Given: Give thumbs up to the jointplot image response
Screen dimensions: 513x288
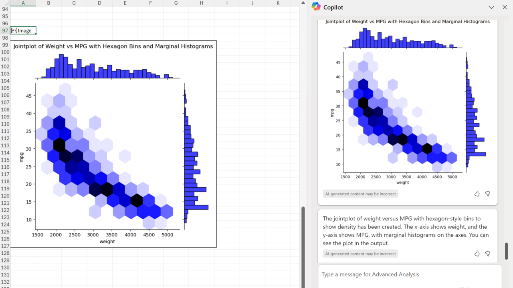Looking at the screenshot, I should coord(477,194).
